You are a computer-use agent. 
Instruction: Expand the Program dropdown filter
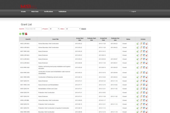tap(54, 29)
